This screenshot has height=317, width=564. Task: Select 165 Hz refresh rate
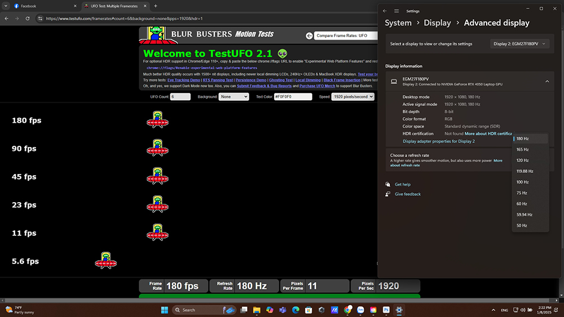pyautogui.click(x=530, y=149)
